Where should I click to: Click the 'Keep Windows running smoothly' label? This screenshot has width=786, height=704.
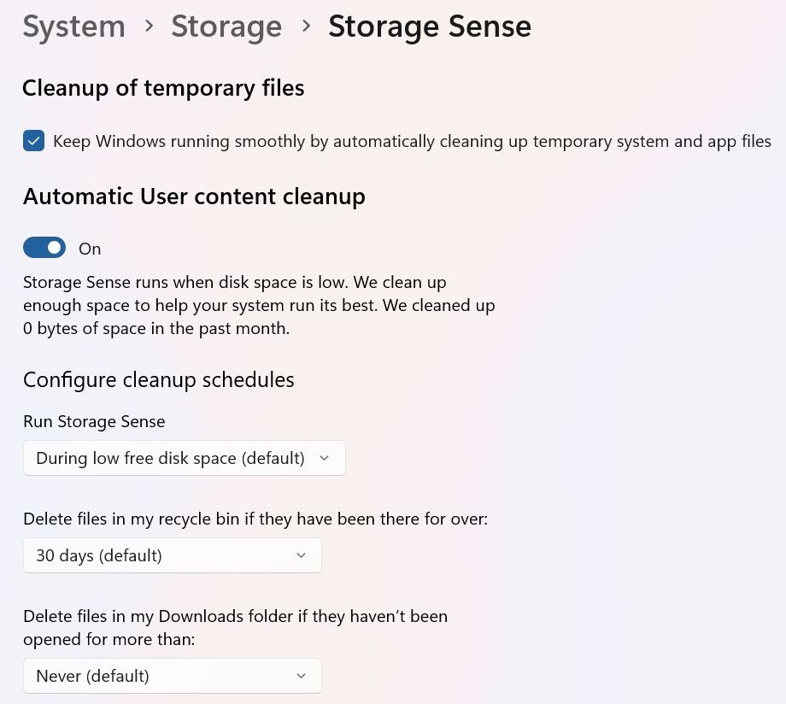[412, 141]
